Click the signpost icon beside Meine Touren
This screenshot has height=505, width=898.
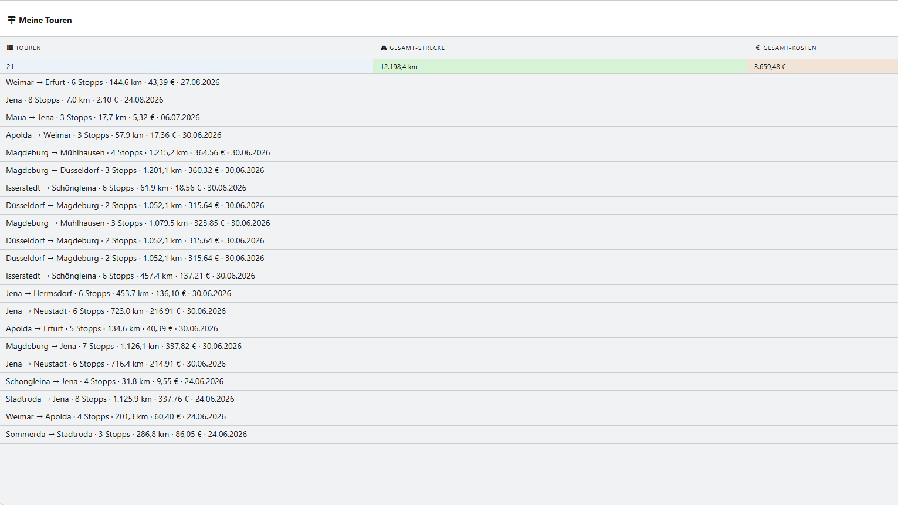tap(11, 20)
